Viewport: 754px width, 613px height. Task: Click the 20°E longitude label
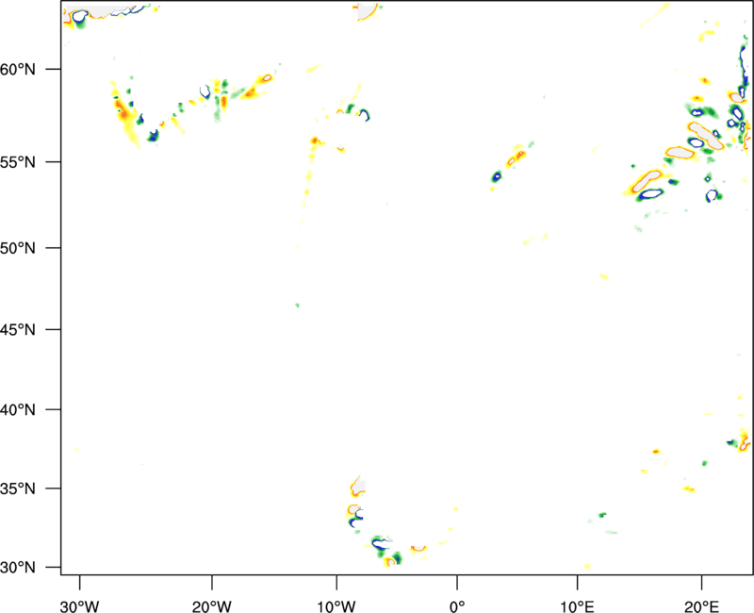point(701,606)
